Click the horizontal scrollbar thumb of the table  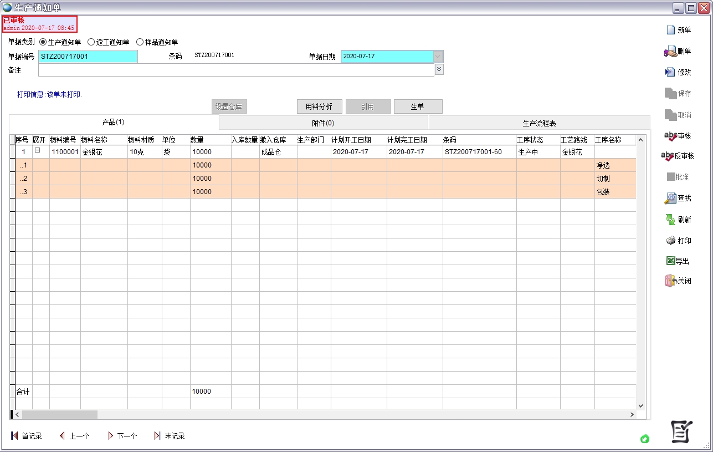[59, 415]
